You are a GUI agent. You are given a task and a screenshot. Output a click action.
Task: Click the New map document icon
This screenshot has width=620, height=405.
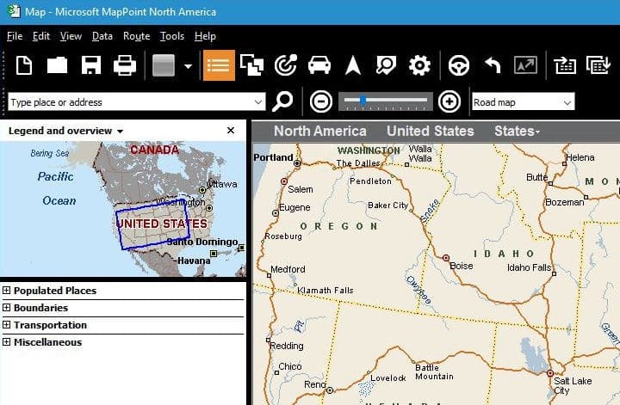[24, 65]
